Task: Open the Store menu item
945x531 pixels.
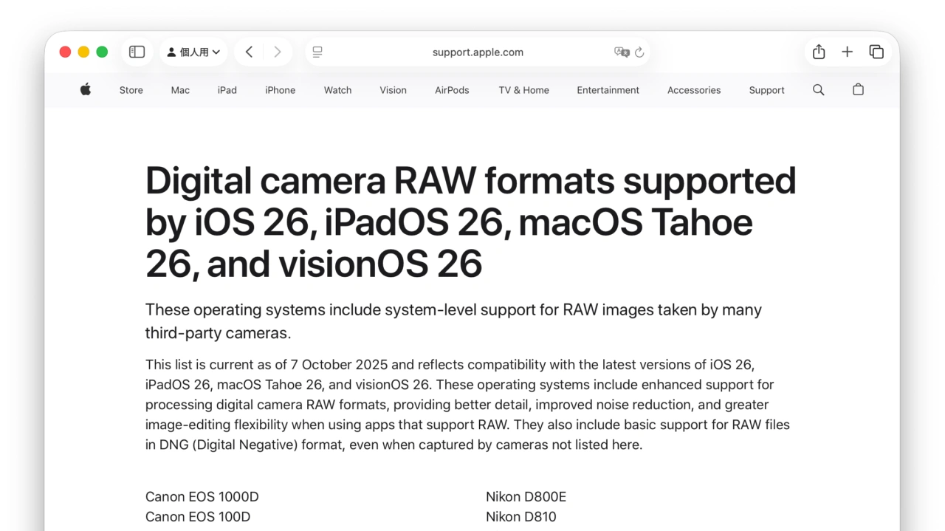Action: click(x=131, y=90)
